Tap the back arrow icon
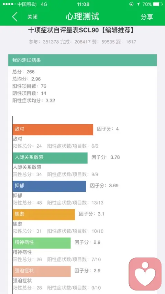 (x=15, y=17)
